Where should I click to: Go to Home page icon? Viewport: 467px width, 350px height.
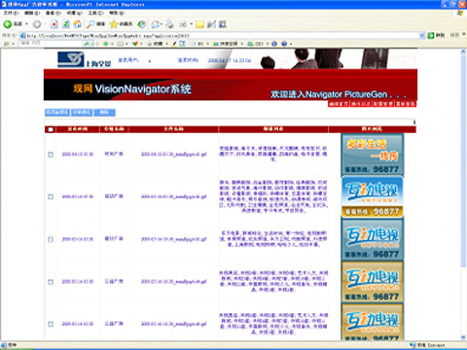[x=78, y=24]
